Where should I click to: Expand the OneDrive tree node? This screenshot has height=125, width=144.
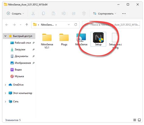5,85
